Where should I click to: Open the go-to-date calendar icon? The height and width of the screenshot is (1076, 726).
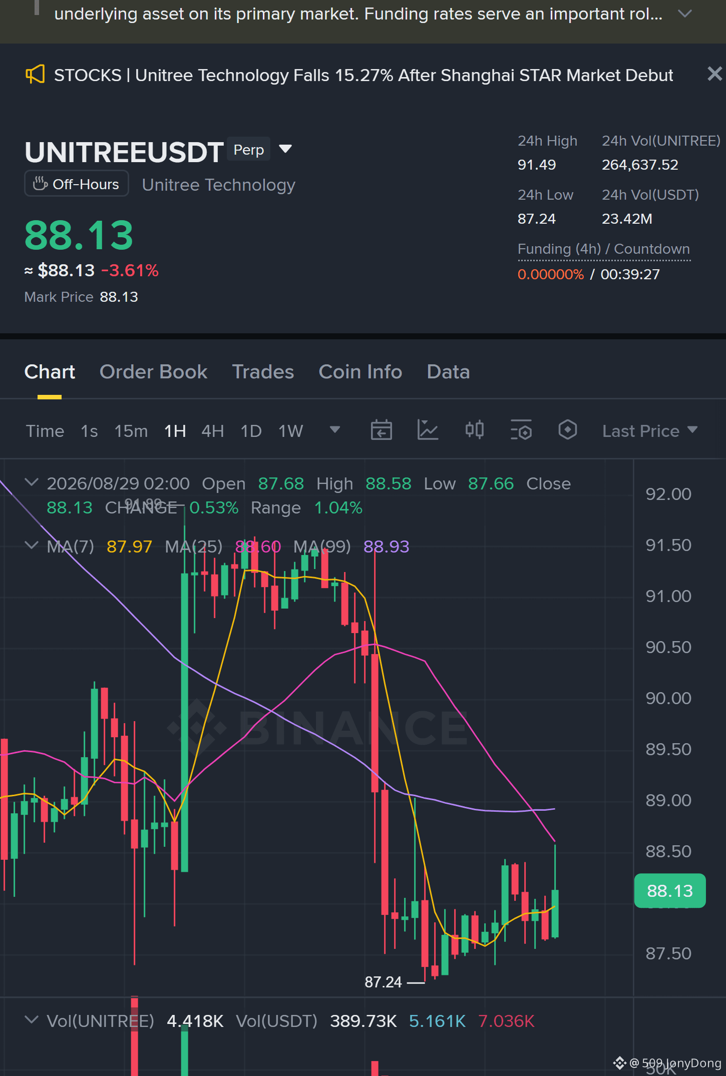381,430
